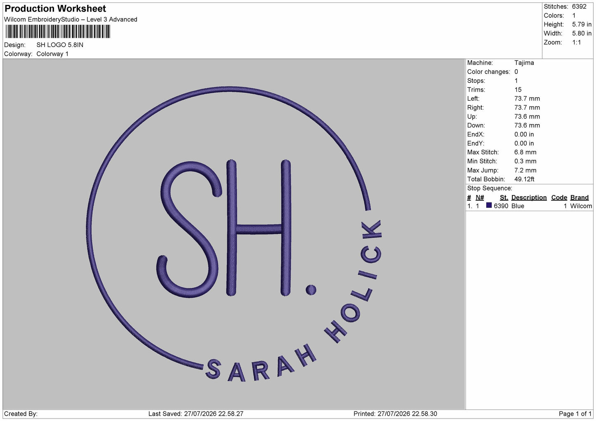Click the Blue description in stop row
The height and width of the screenshot is (421, 596).
click(518, 206)
